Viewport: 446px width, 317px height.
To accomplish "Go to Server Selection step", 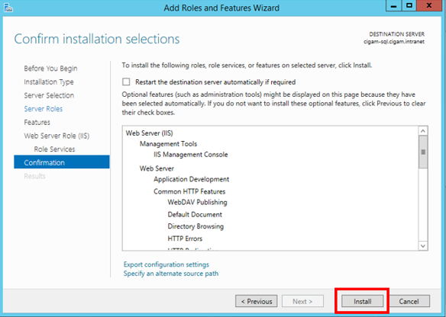I will coord(49,95).
